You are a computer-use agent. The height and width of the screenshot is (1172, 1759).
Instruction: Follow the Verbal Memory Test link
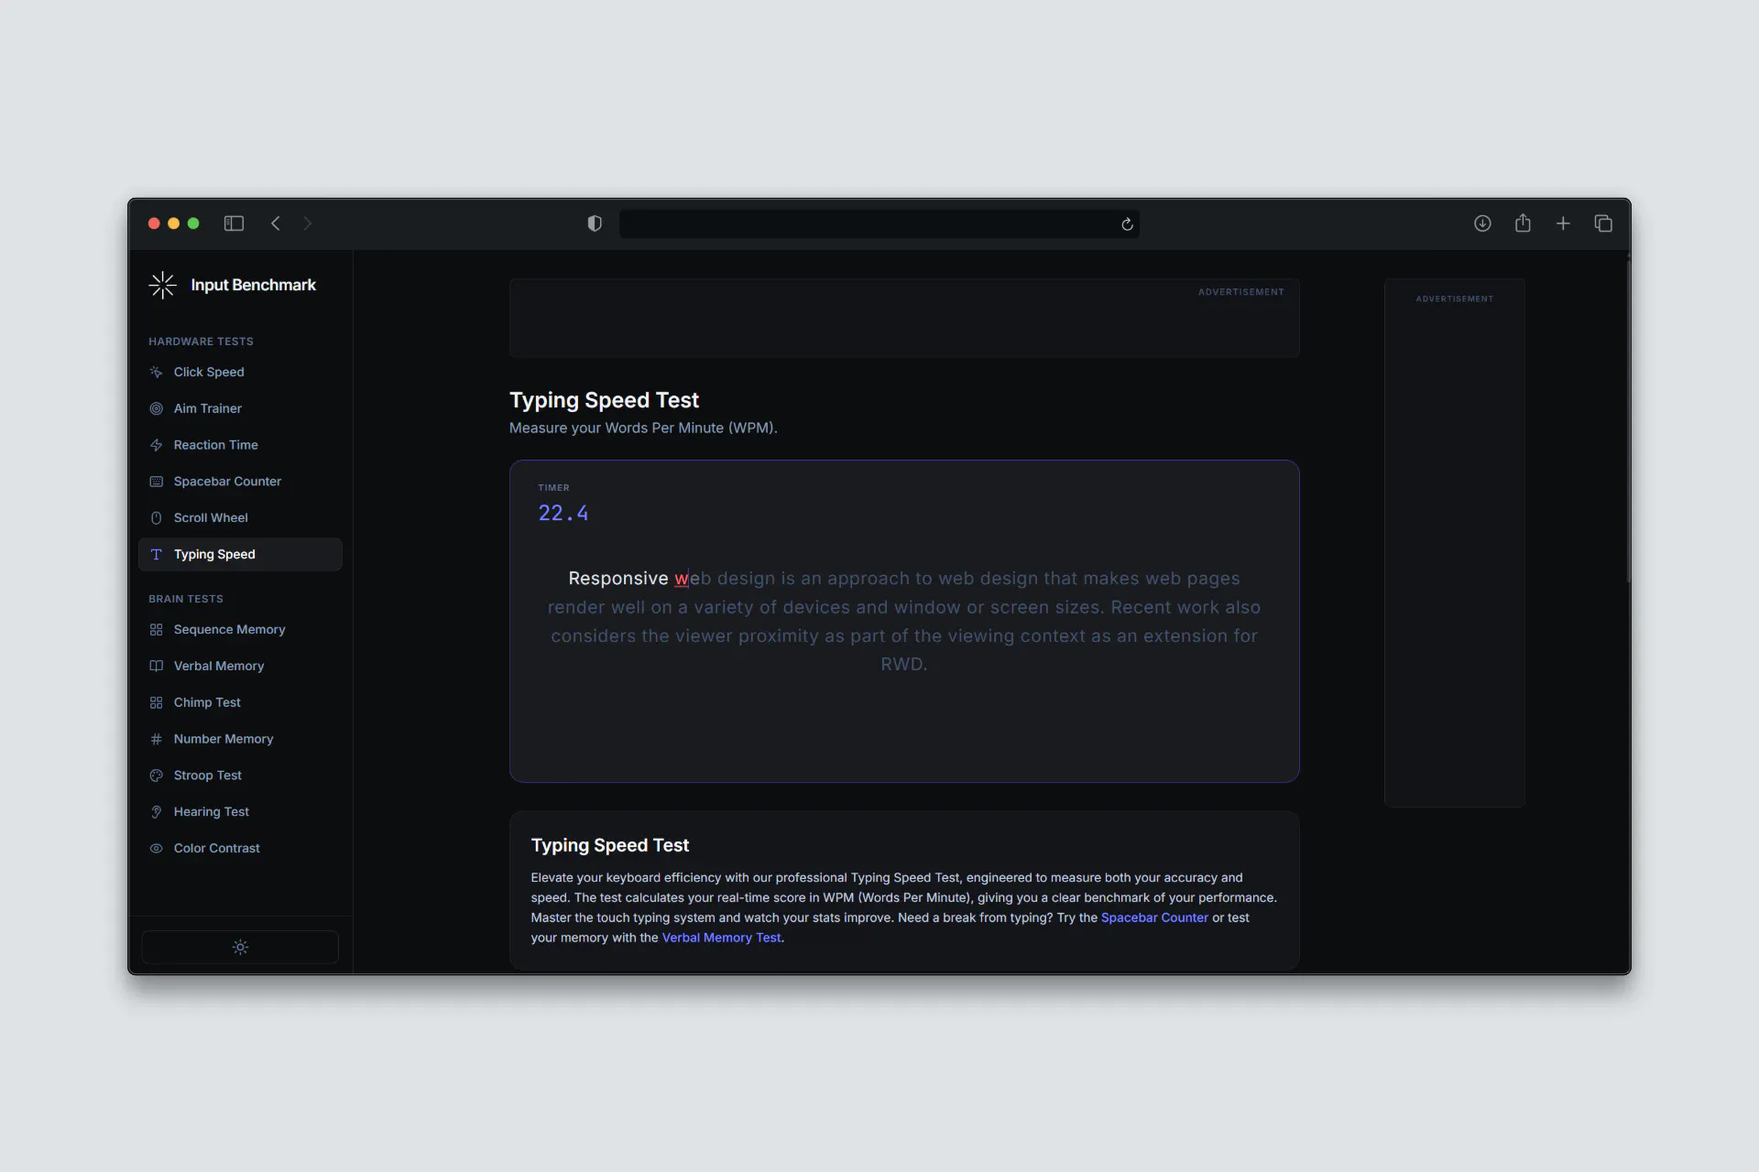click(x=721, y=938)
